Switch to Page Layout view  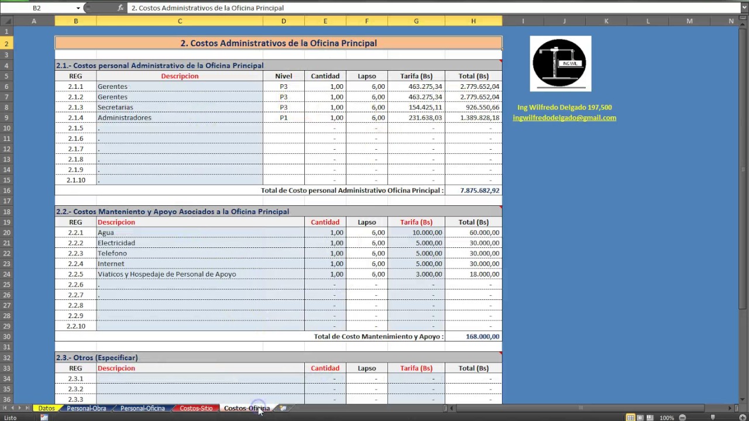click(x=640, y=417)
